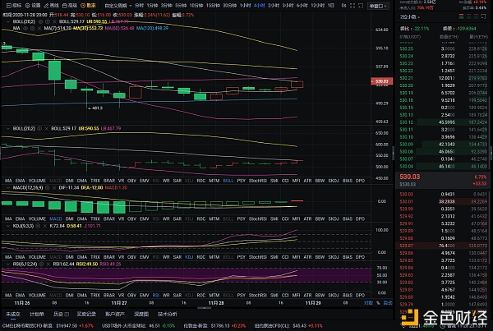The width and height of the screenshot is (493, 331).
Task: Open the 未成交 open orders tab
Action: click(12, 313)
